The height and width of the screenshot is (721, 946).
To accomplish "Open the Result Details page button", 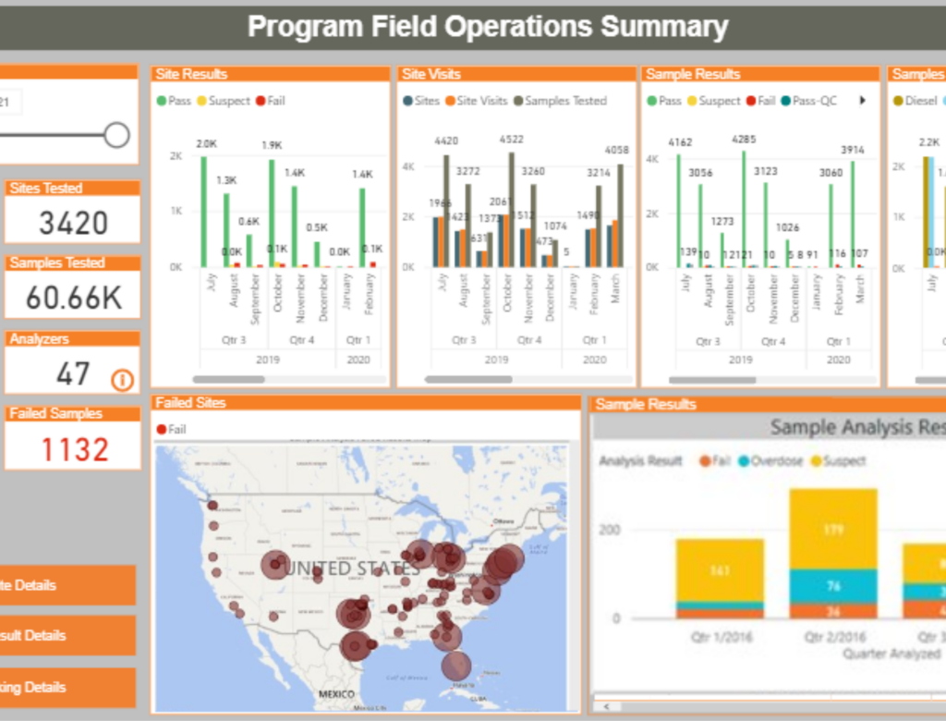I will pyautogui.click(x=65, y=636).
